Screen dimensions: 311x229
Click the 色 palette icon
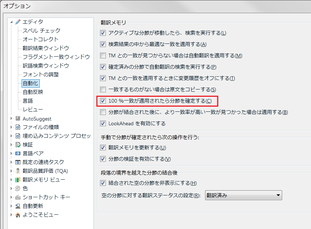pyautogui.click(x=18, y=188)
